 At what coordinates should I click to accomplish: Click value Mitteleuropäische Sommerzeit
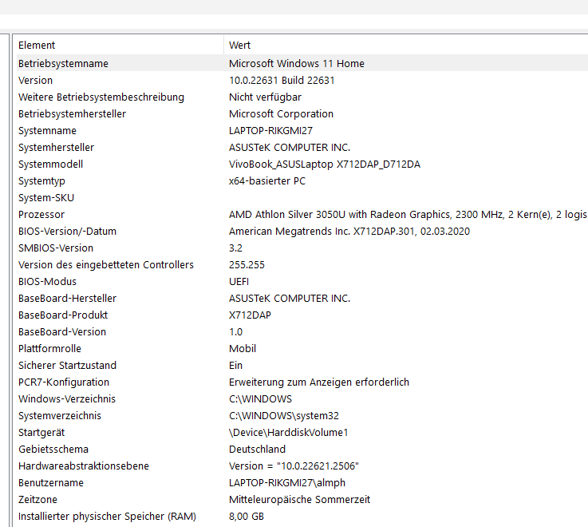click(x=300, y=500)
